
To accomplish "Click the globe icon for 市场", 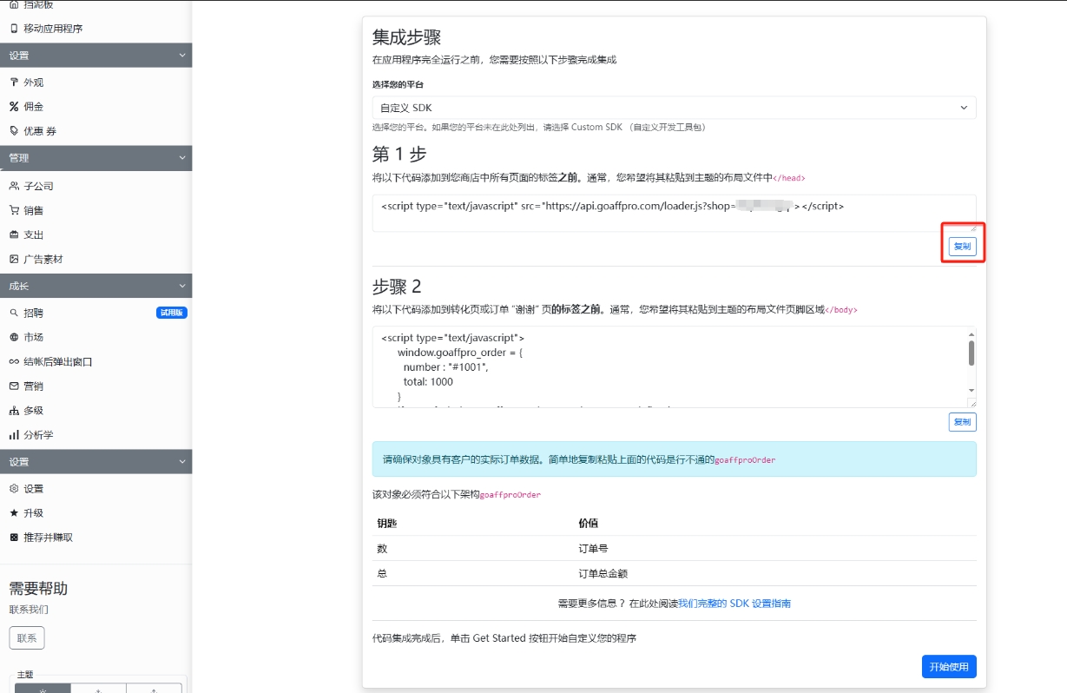I will coord(14,338).
